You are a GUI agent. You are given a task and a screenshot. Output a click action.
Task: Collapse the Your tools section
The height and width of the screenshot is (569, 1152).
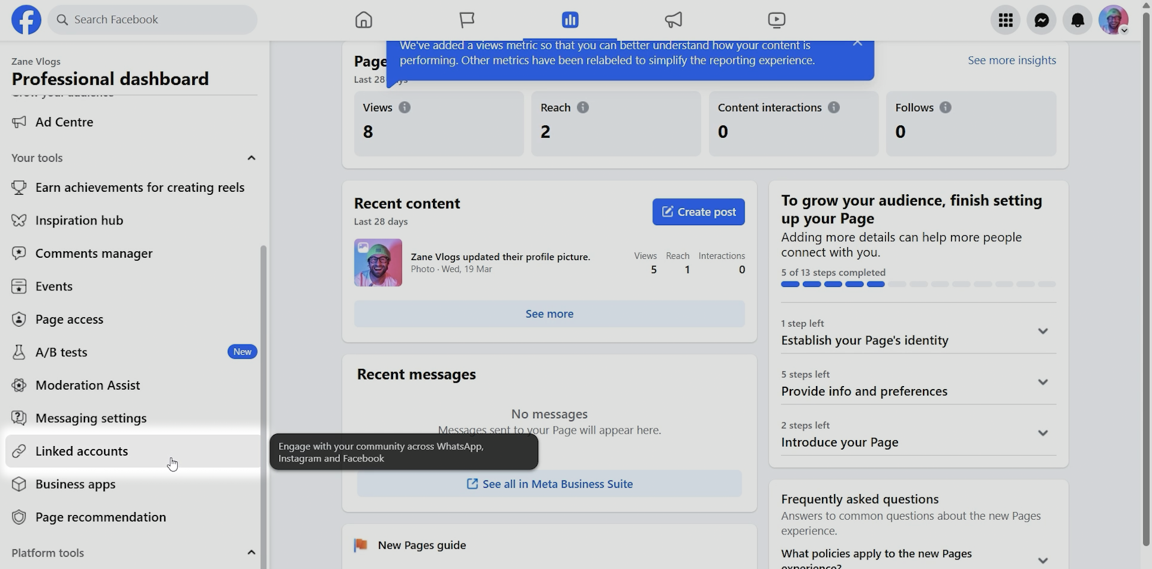point(251,158)
